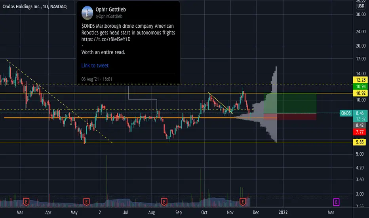This screenshot has height=218, width=369.
Task: Click the 30.00 price axis label
Action: (x=361, y=14)
